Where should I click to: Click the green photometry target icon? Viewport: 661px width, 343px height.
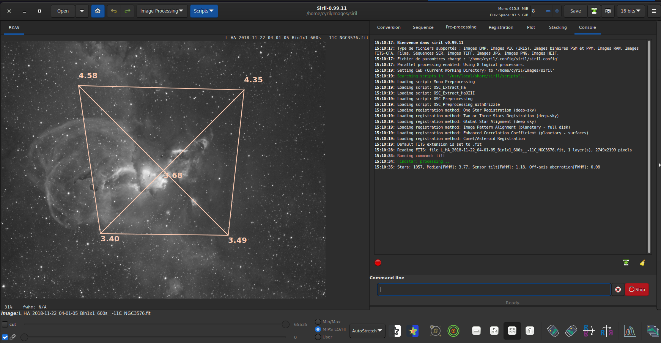453,331
